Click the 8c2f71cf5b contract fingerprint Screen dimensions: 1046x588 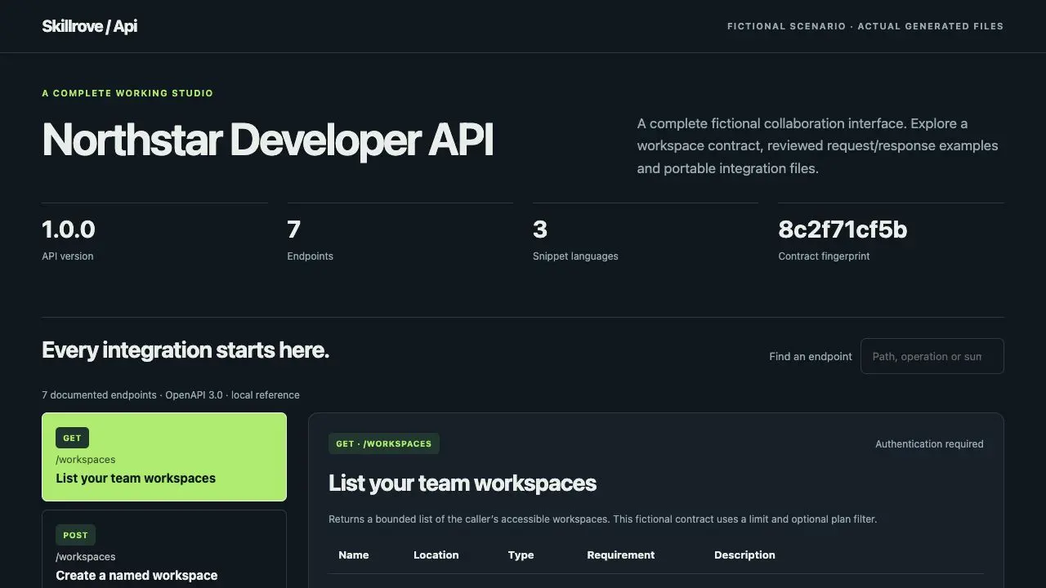843,229
